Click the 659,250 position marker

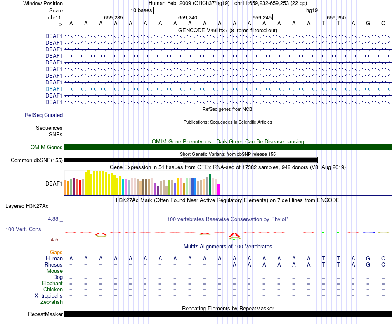click(x=336, y=17)
